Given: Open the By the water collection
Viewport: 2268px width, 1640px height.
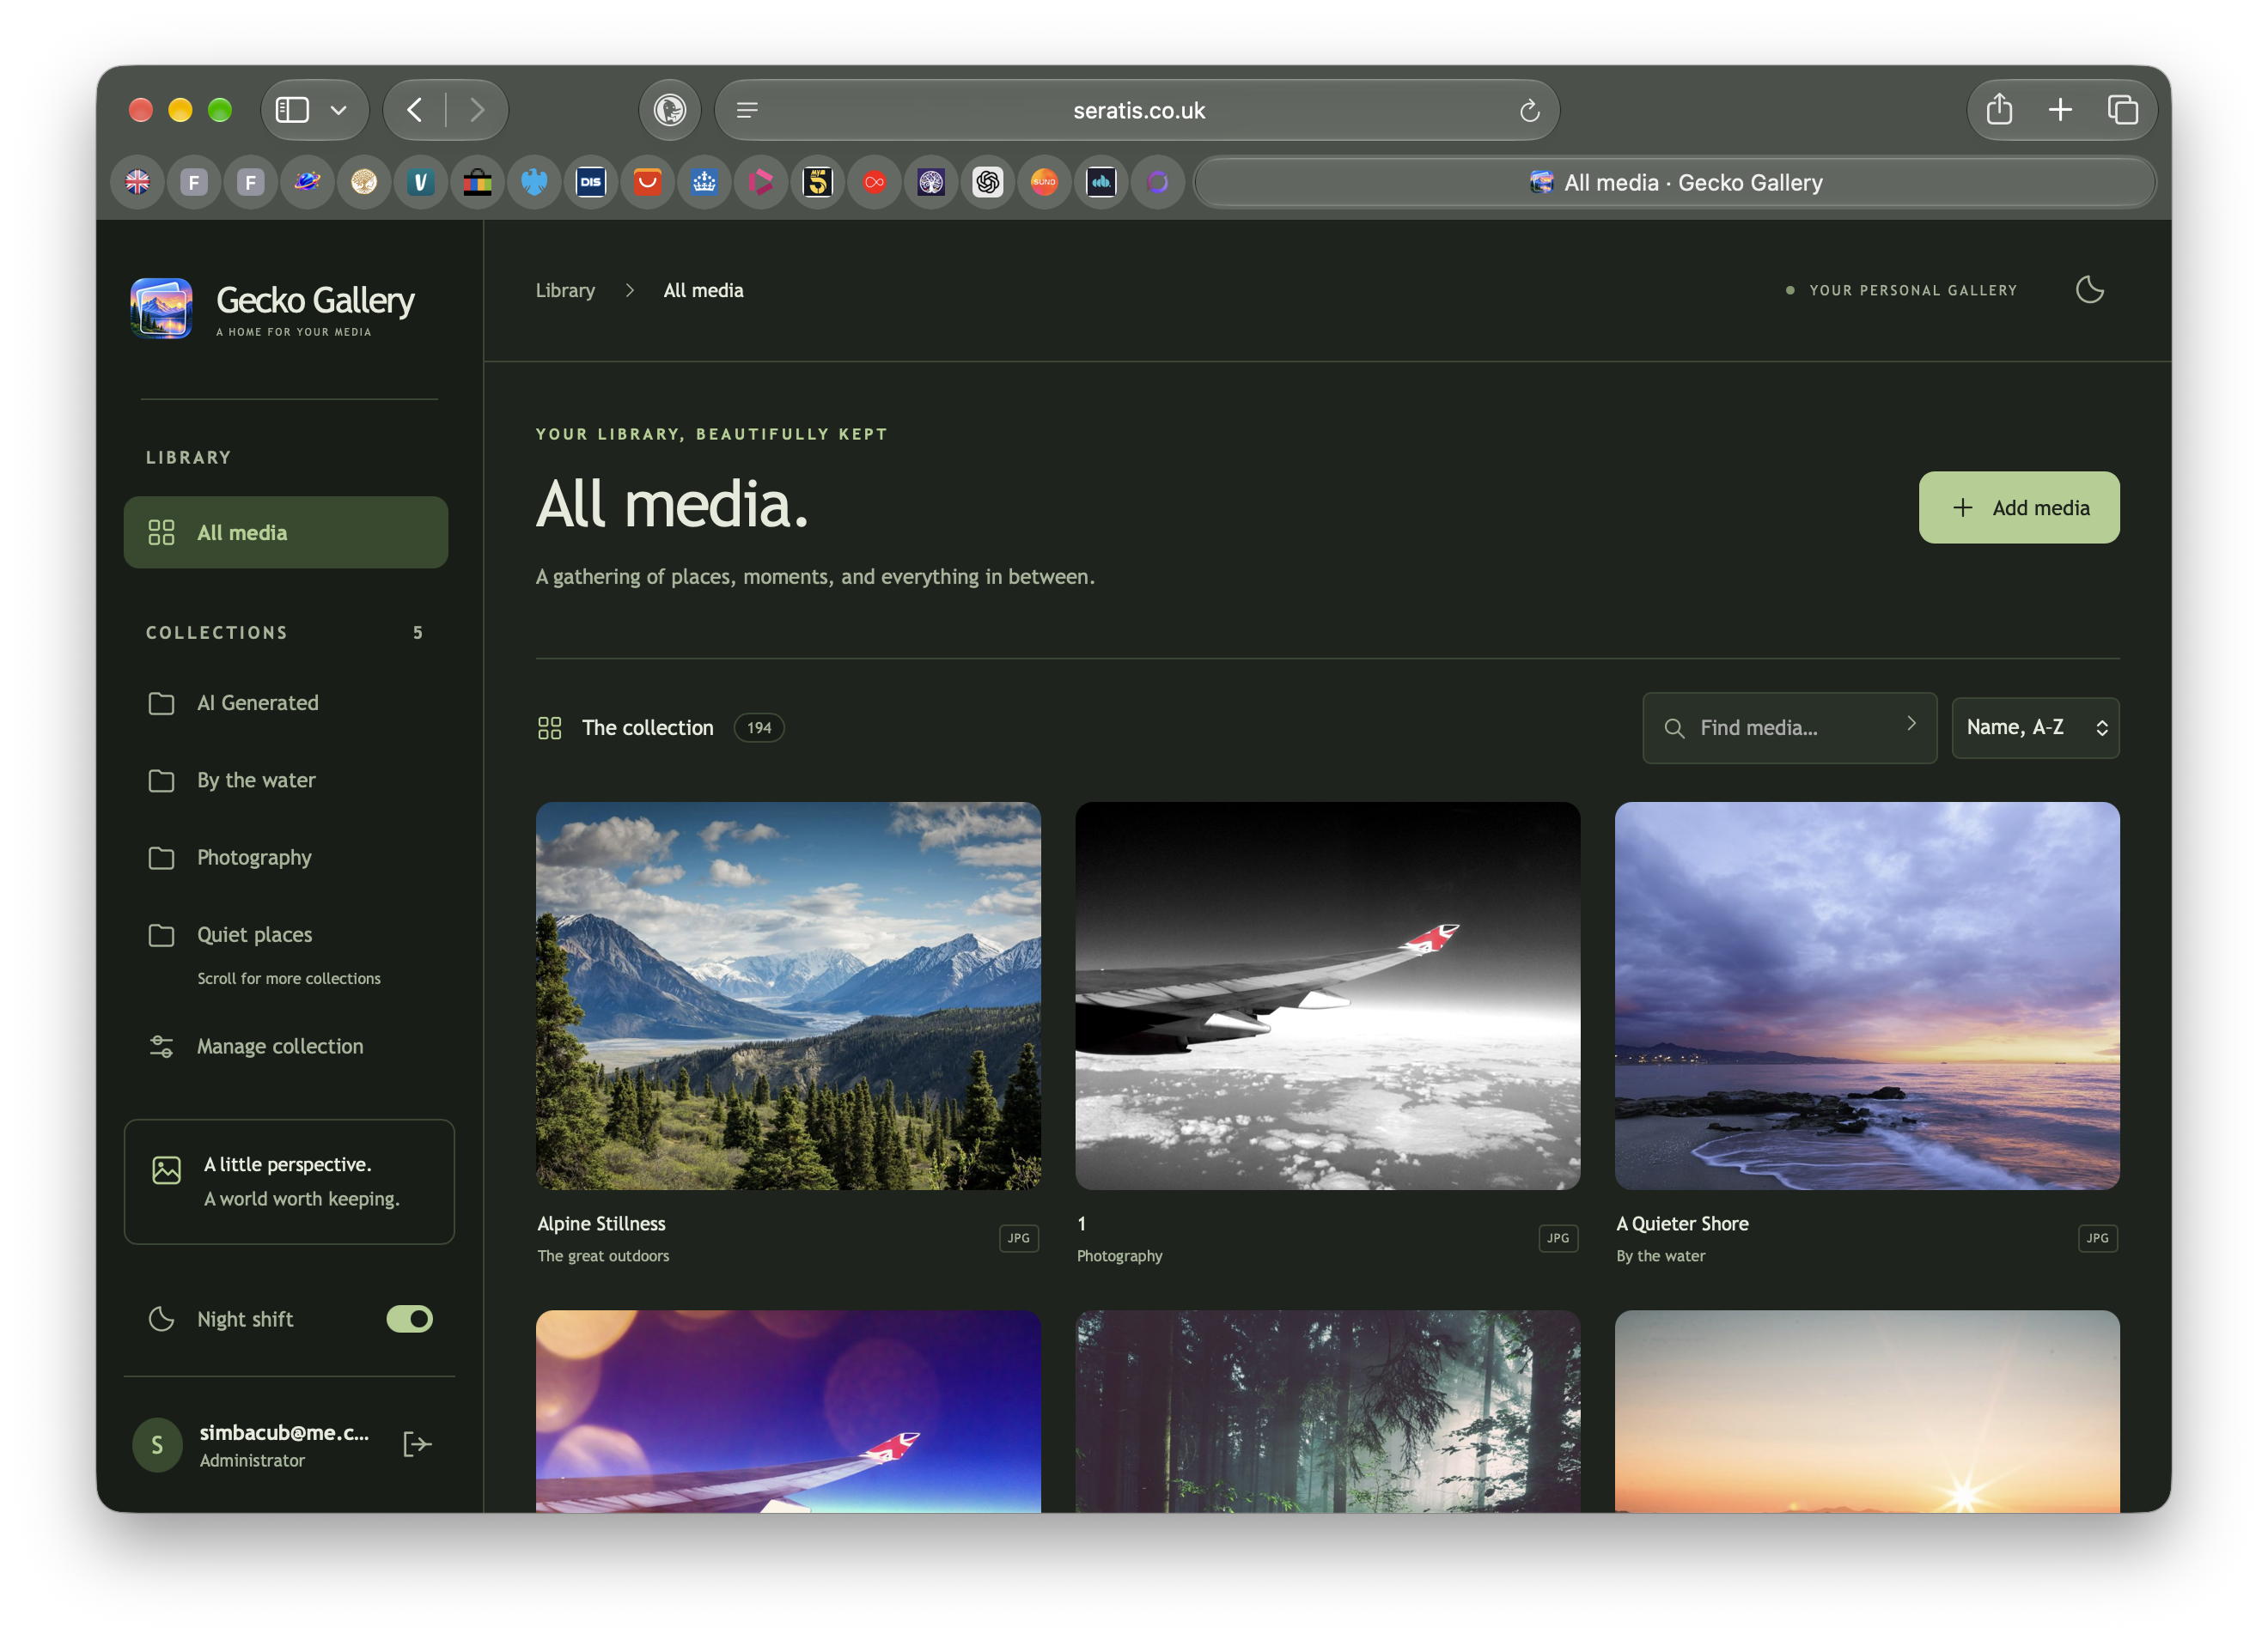Looking at the screenshot, I should (286, 781).
